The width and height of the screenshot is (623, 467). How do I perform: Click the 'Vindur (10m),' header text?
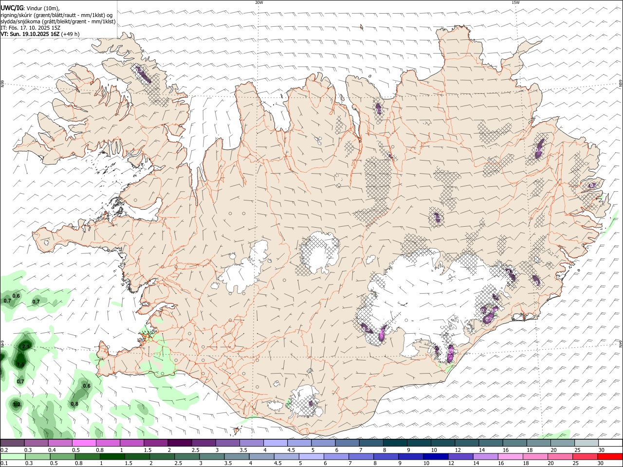point(43,8)
